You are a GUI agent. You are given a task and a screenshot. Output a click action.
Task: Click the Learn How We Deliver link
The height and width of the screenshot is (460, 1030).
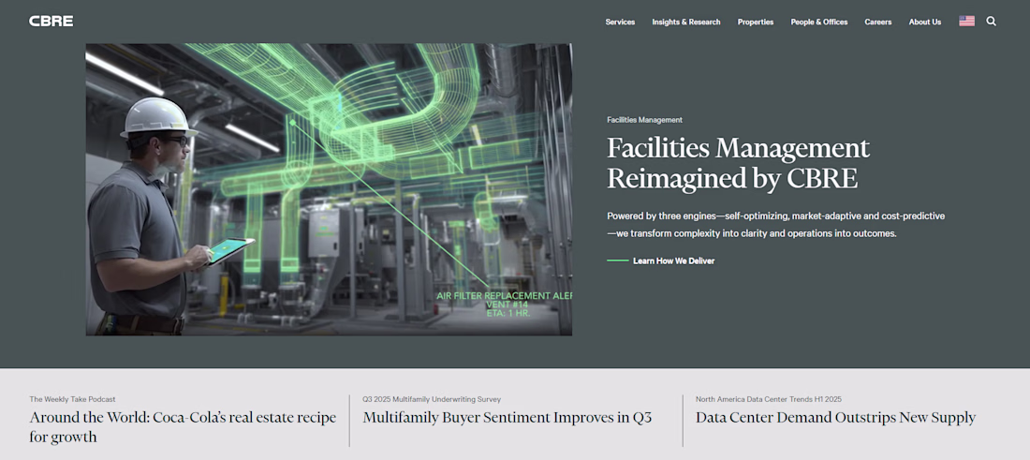coord(661,260)
